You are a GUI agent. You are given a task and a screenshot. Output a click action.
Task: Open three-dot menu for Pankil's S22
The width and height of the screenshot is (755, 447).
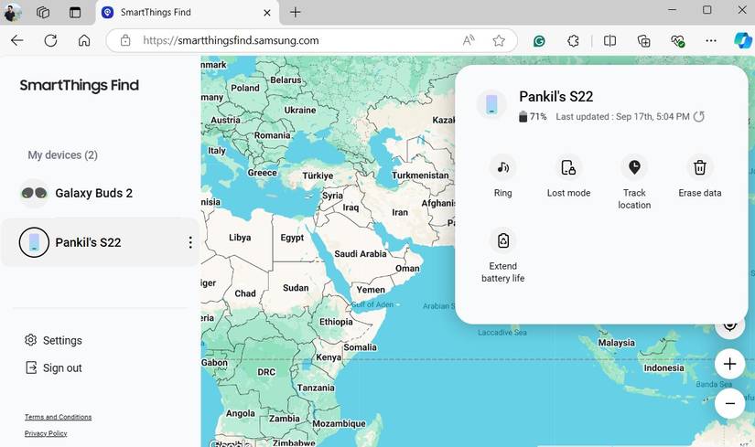point(190,242)
